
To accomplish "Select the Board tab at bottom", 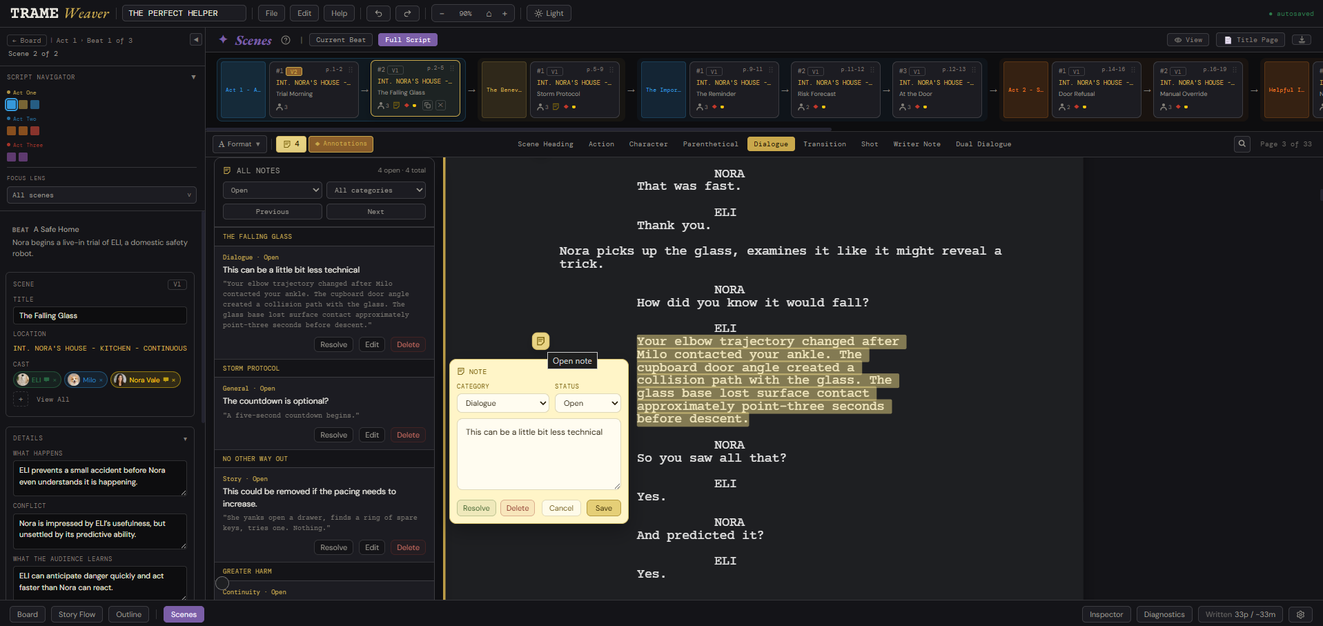I will 28,614.
